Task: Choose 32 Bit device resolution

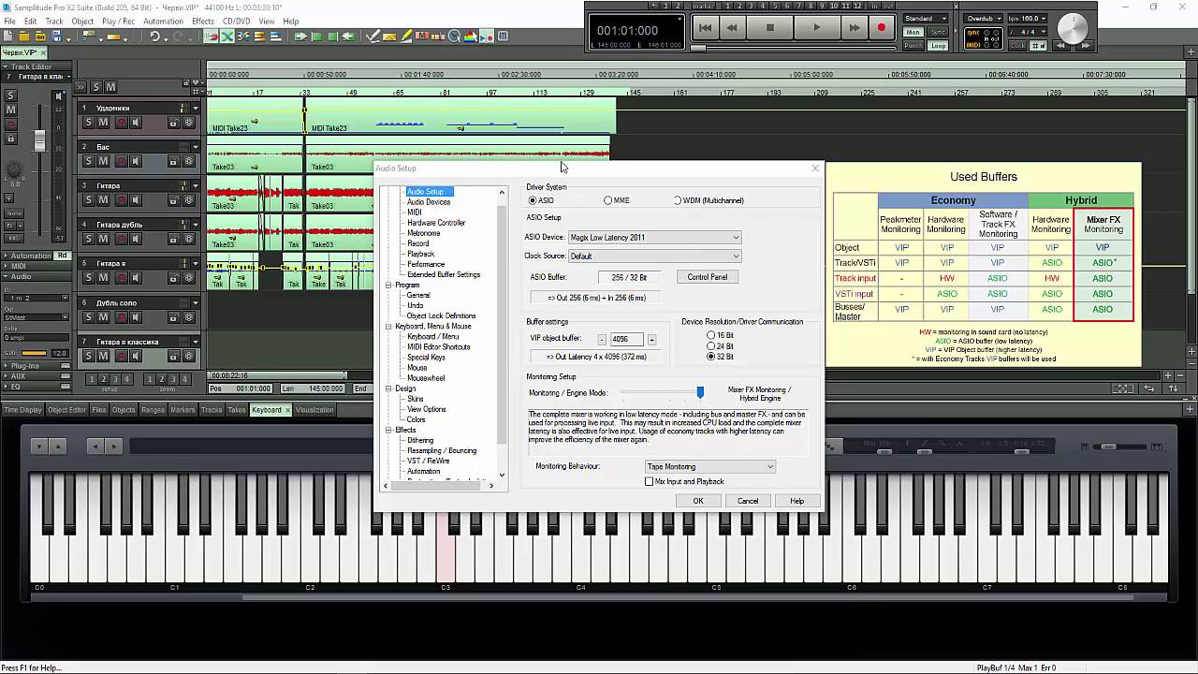Action: (x=711, y=357)
